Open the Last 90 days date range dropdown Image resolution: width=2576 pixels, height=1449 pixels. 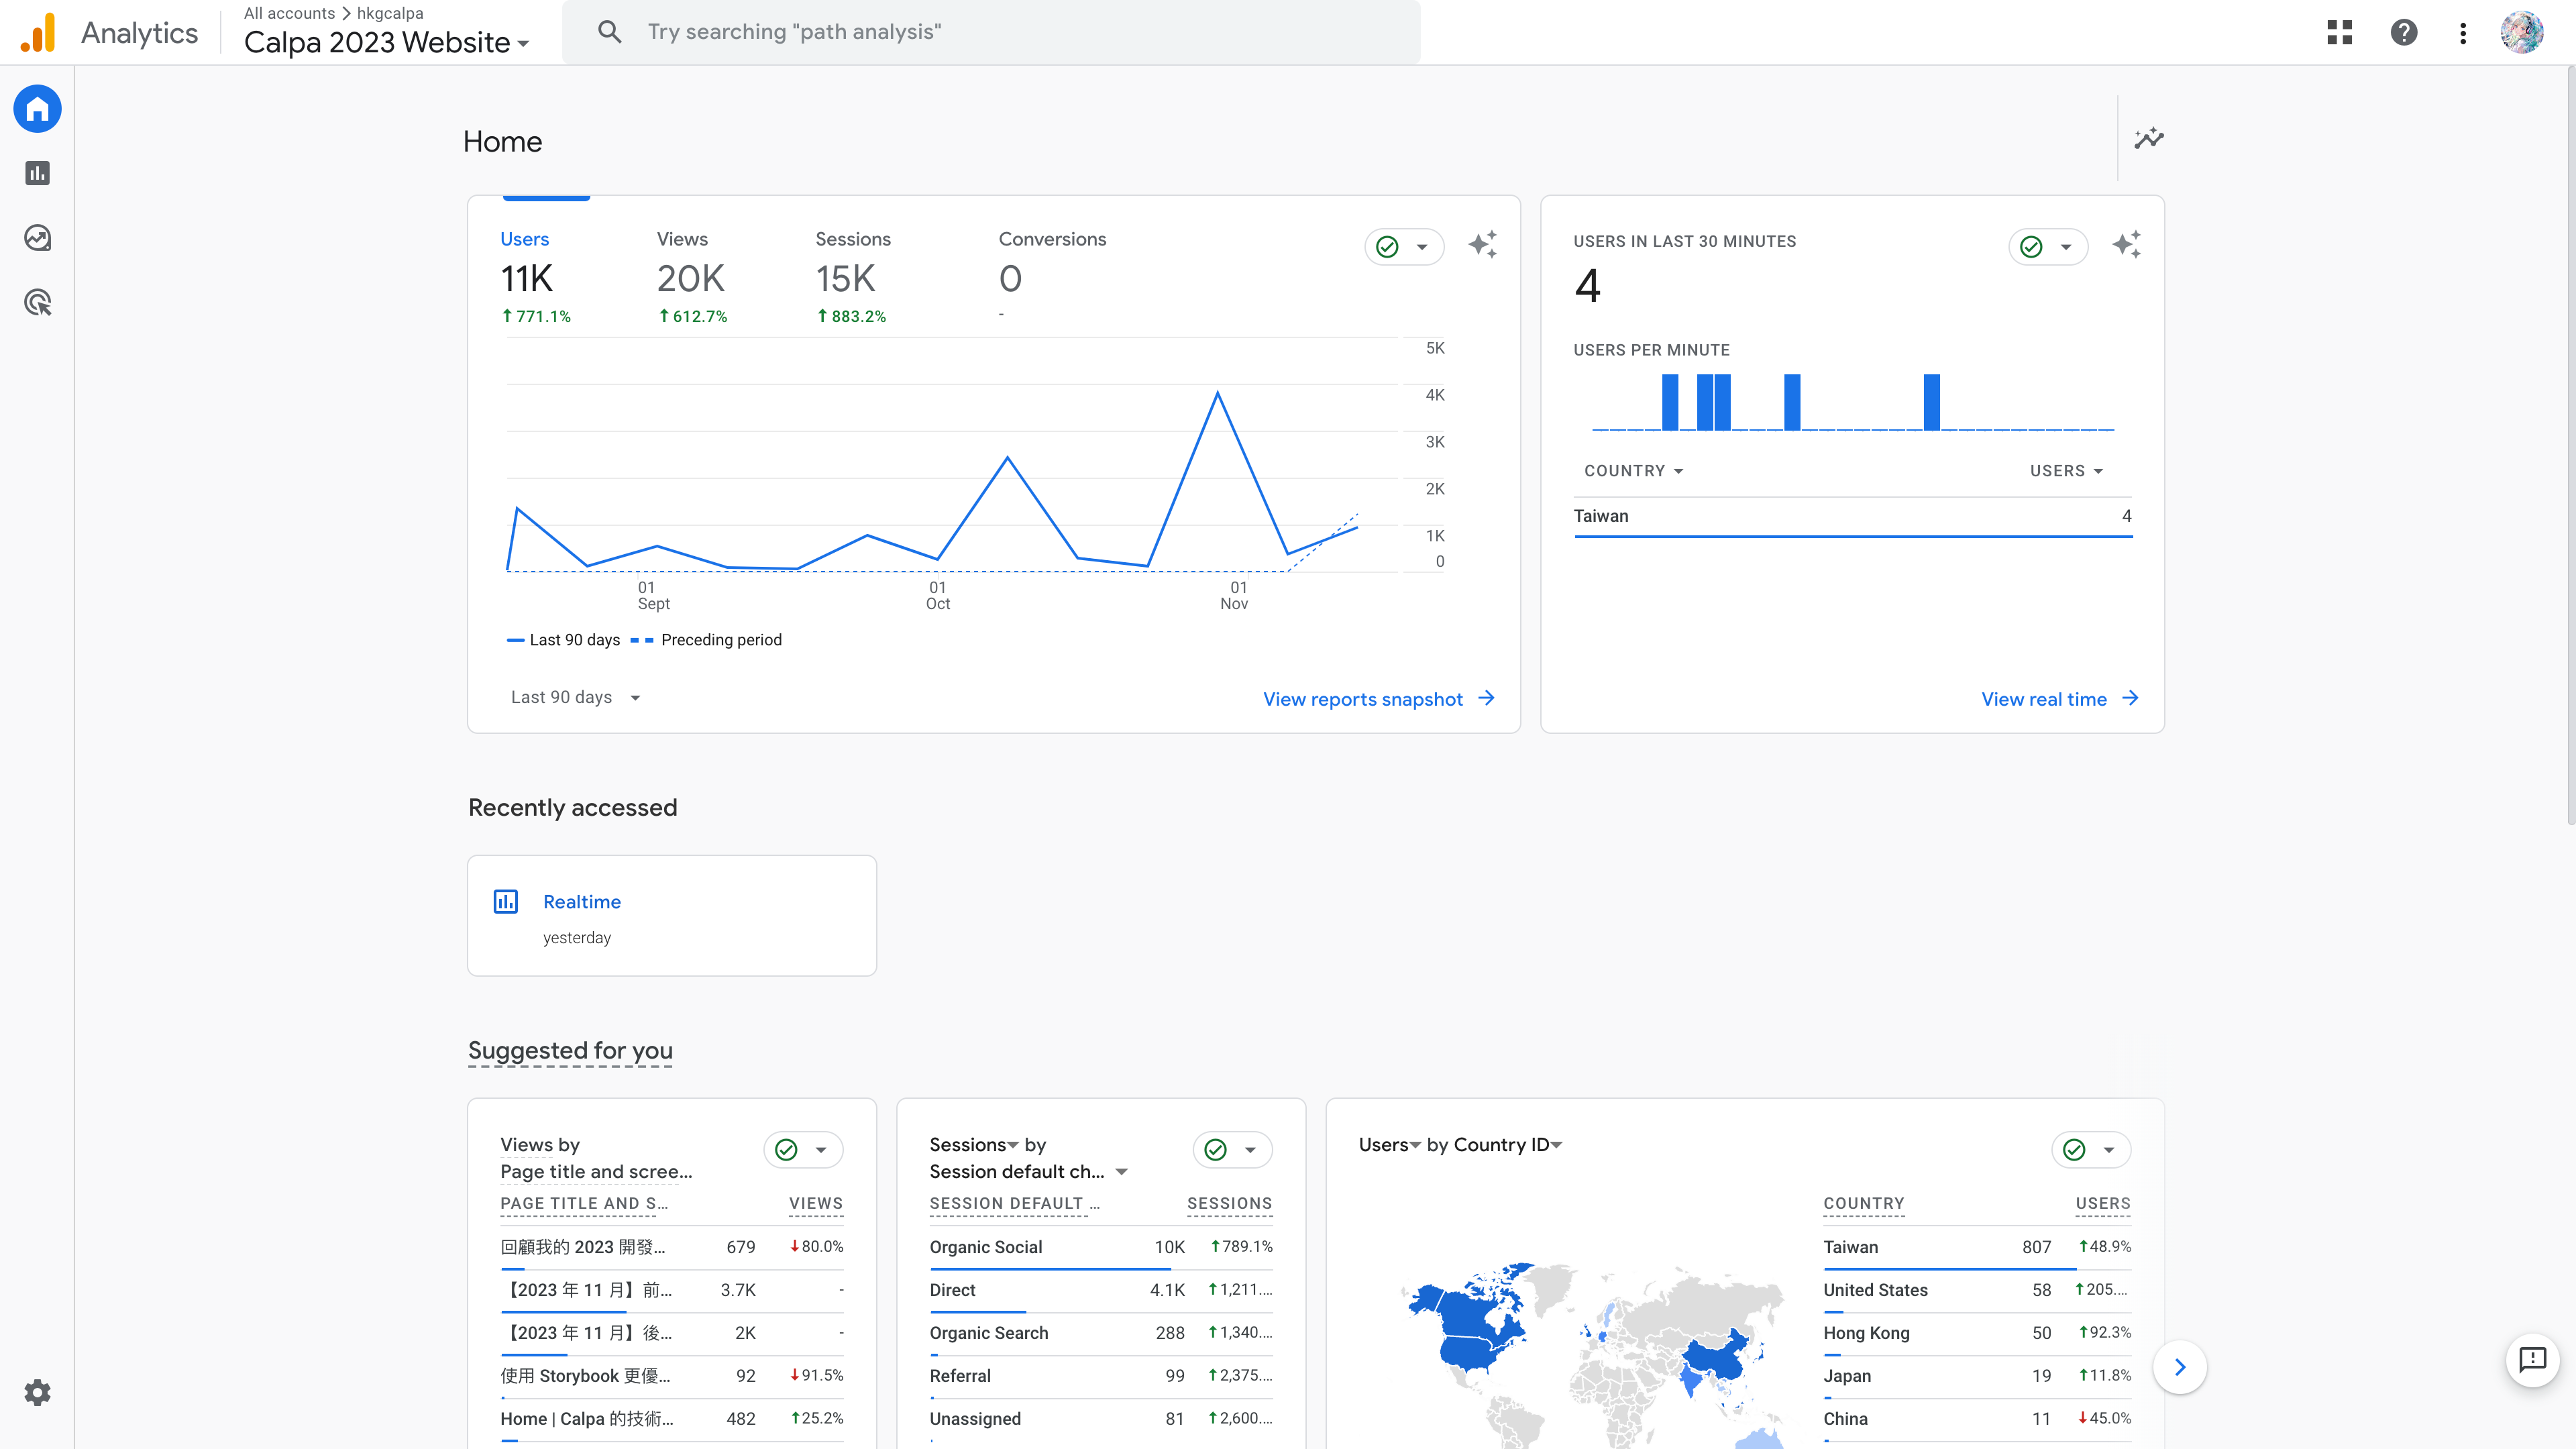[x=575, y=697]
